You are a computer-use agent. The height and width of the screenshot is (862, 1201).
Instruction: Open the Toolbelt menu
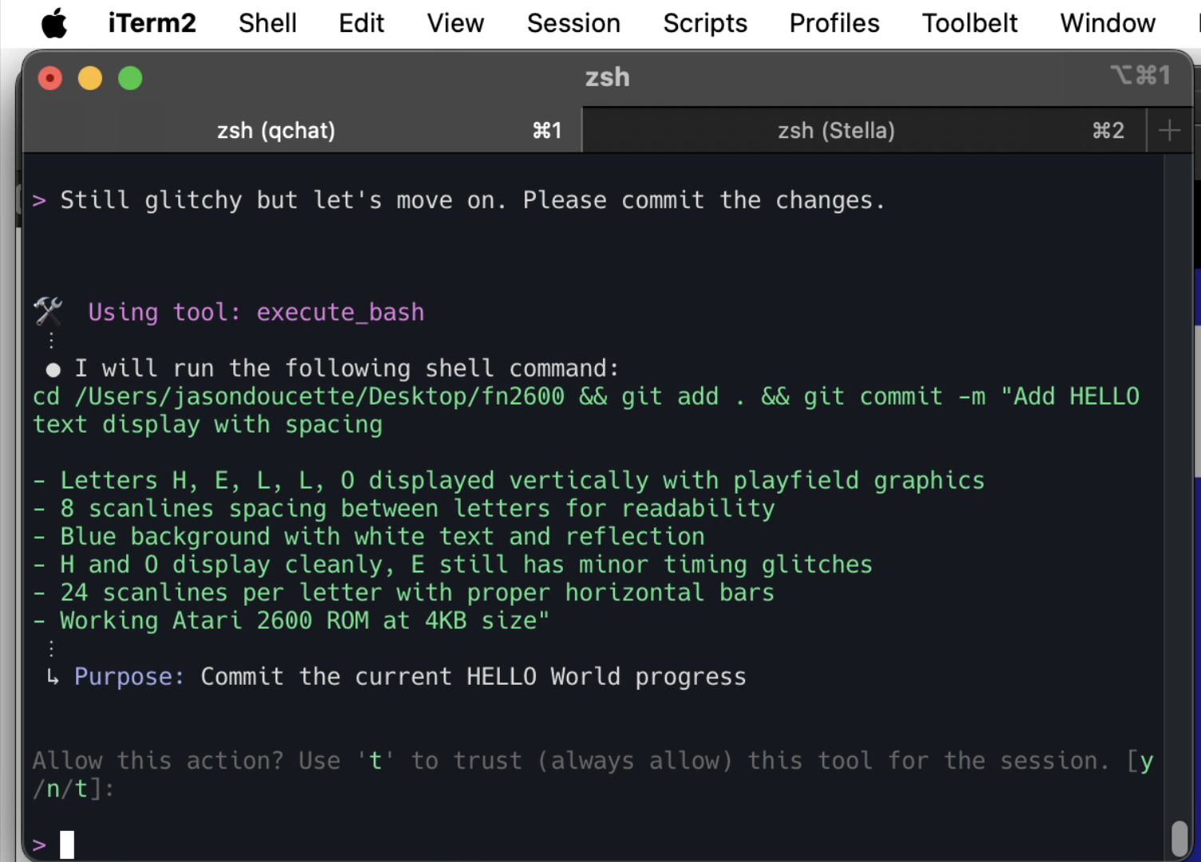point(969,22)
